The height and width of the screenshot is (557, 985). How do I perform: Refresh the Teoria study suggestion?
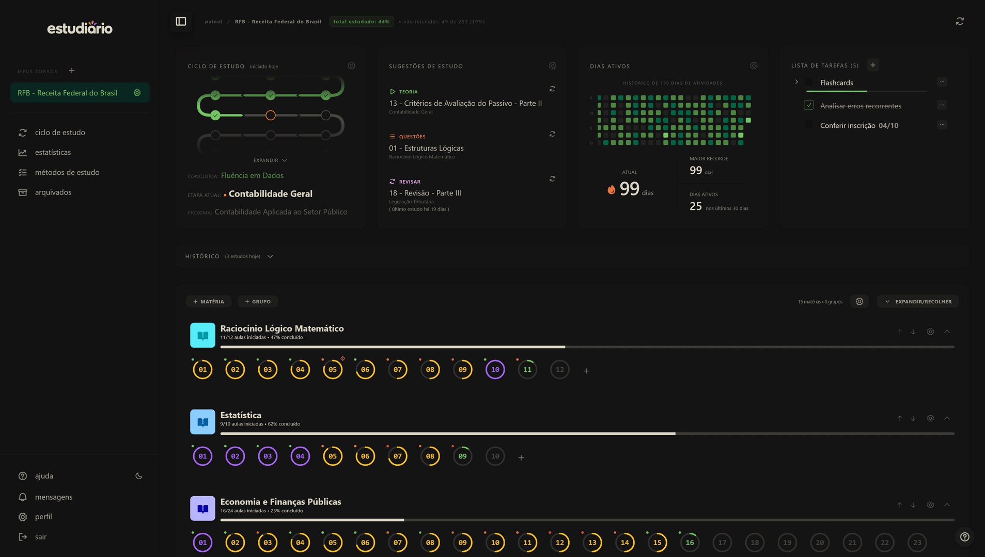[552, 89]
